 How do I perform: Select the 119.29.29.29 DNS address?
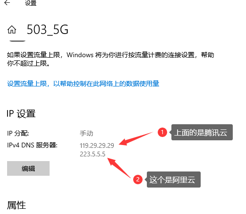pos(97,146)
